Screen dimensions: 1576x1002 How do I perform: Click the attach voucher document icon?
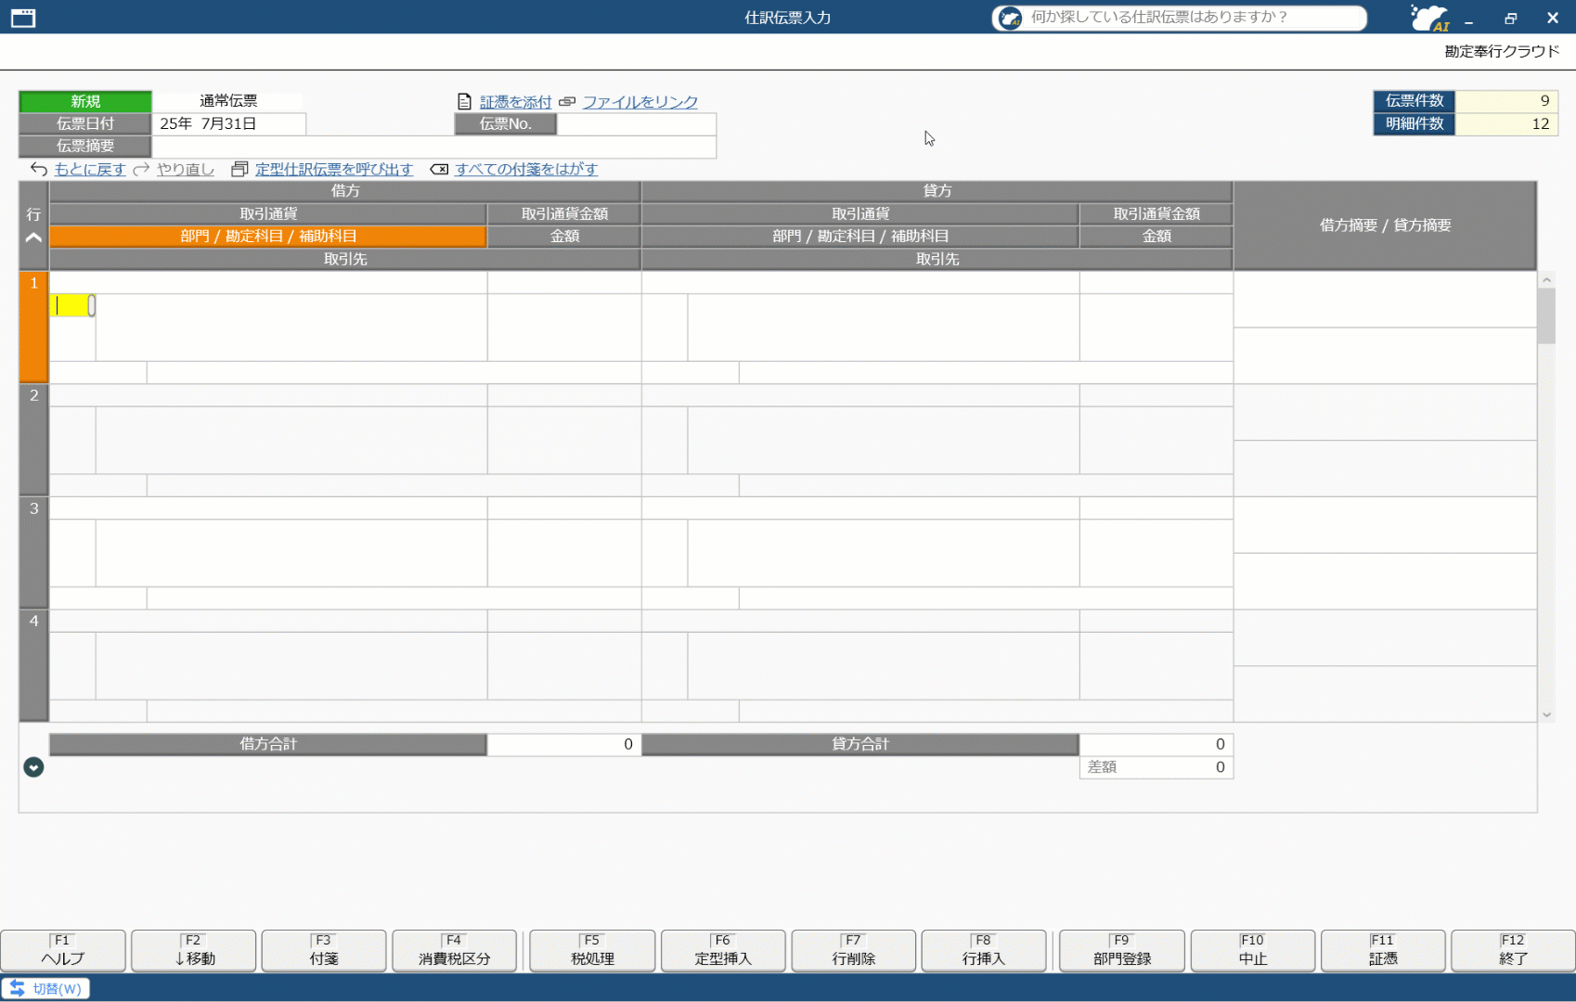[x=464, y=101]
